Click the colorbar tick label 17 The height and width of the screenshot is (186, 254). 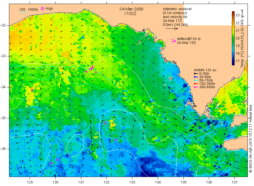point(237,61)
